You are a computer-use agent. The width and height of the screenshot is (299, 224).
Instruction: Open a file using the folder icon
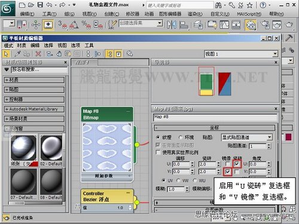point(31,5)
